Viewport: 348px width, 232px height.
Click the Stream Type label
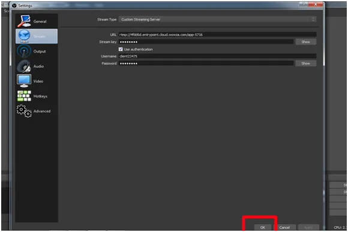(107, 20)
